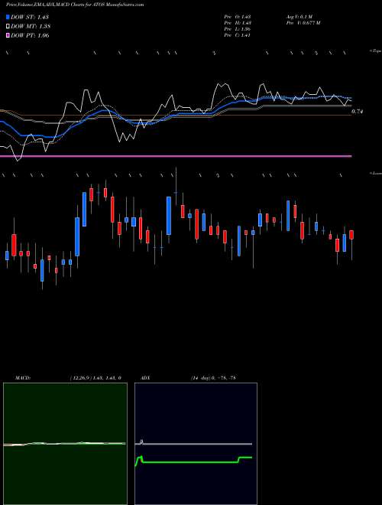
Task: Select the 'DOW PT: 1.06' legend label
Action: coord(30,35)
